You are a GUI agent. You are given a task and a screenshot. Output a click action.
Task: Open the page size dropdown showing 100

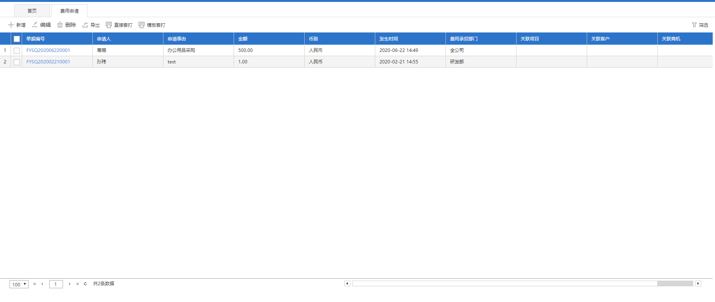tap(19, 284)
